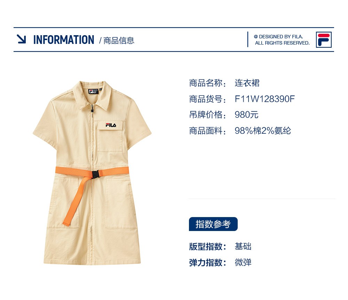Viewport: 348px width, 300px height.
Task: Click the fit index value 基础
Action: click(x=243, y=246)
